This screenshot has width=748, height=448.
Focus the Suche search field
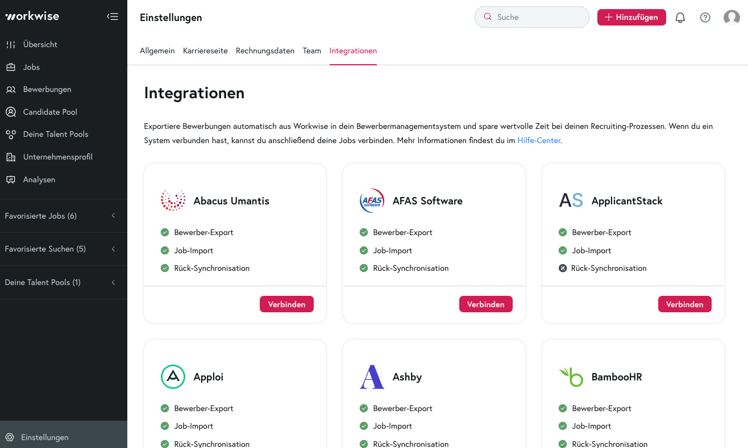tap(532, 17)
